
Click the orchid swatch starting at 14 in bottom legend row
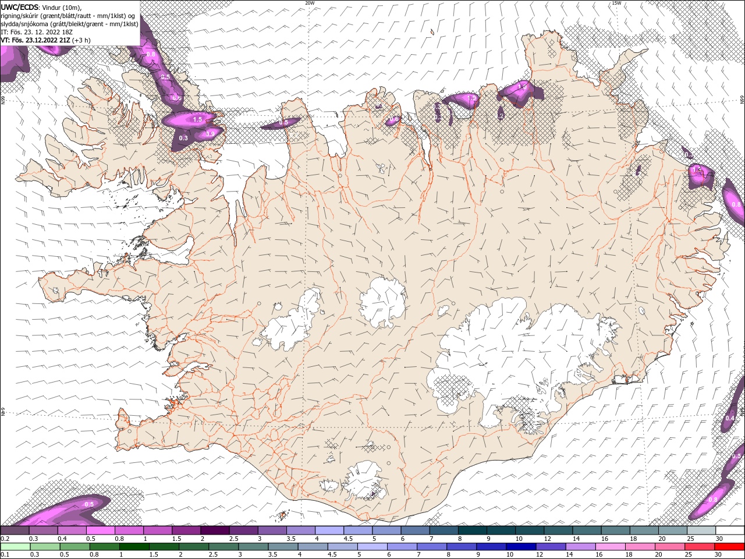click(x=581, y=547)
